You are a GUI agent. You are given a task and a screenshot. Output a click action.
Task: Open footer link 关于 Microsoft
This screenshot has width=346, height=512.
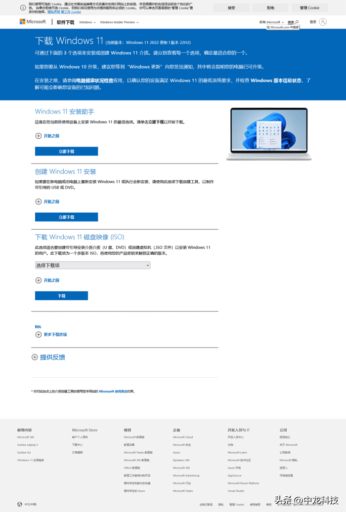pyautogui.click(x=289, y=445)
